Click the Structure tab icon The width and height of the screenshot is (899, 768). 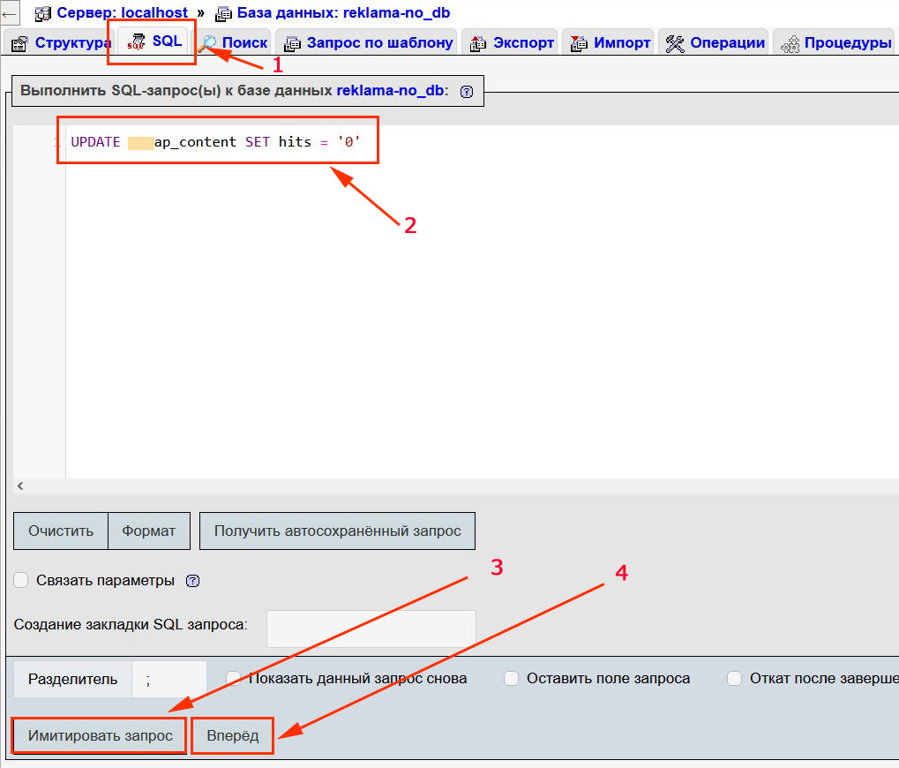(x=19, y=43)
